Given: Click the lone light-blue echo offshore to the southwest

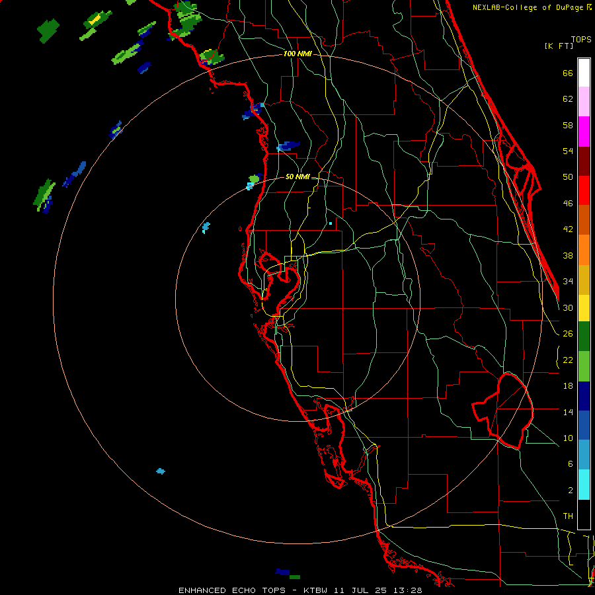Looking at the screenshot, I should coord(161,471).
